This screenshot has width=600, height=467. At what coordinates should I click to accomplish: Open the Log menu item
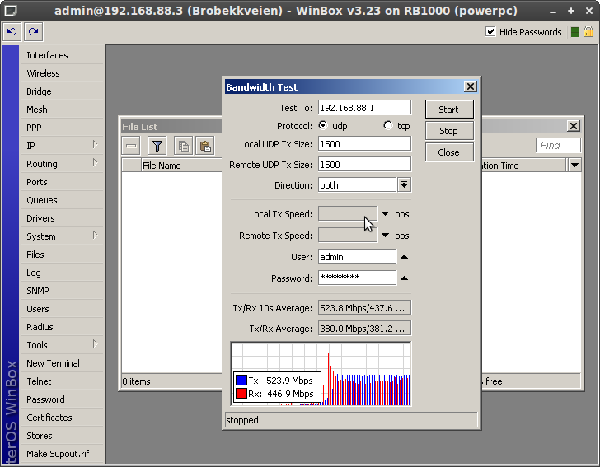pos(62,273)
